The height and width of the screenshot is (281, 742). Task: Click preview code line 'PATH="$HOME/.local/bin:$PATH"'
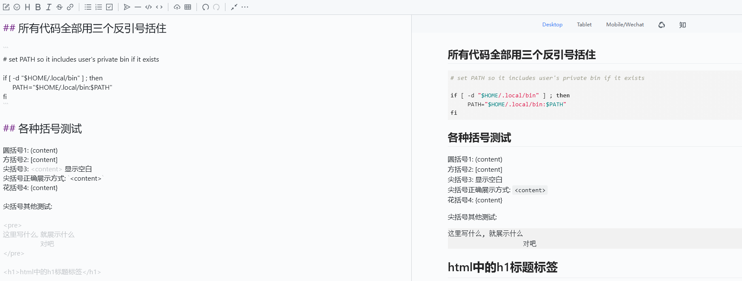pos(517,105)
